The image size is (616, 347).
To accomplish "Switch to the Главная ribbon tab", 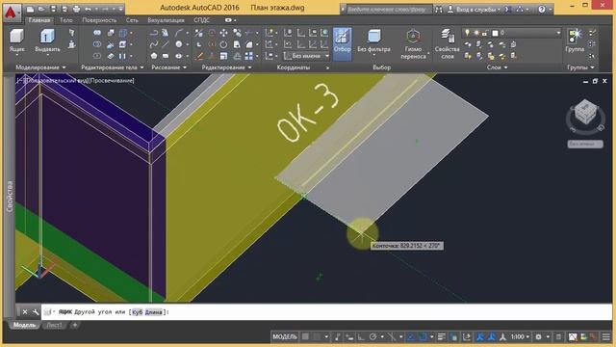I will coord(39,20).
